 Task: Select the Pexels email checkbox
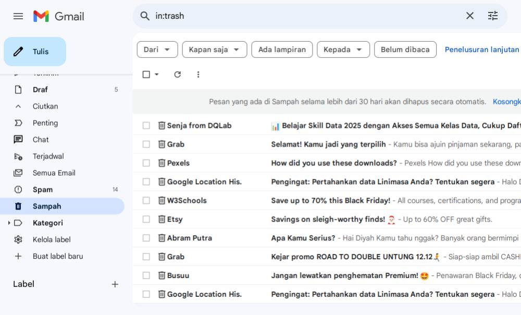point(146,163)
